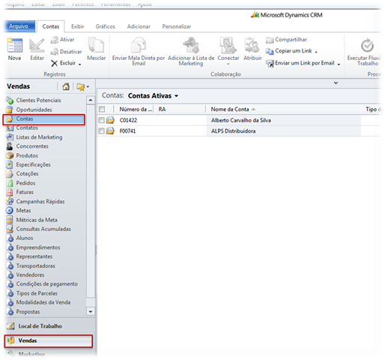
Task: Open the folder icon for row C01422
Action: (x=110, y=120)
